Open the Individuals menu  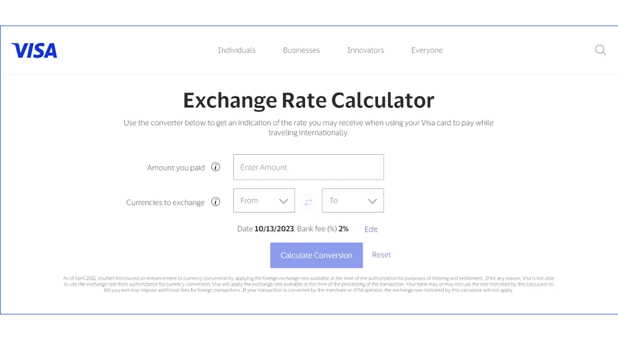point(237,50)
